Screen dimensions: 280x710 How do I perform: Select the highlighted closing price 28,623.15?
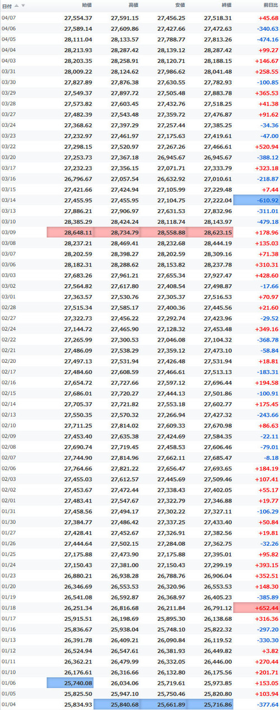pos(210,231)
